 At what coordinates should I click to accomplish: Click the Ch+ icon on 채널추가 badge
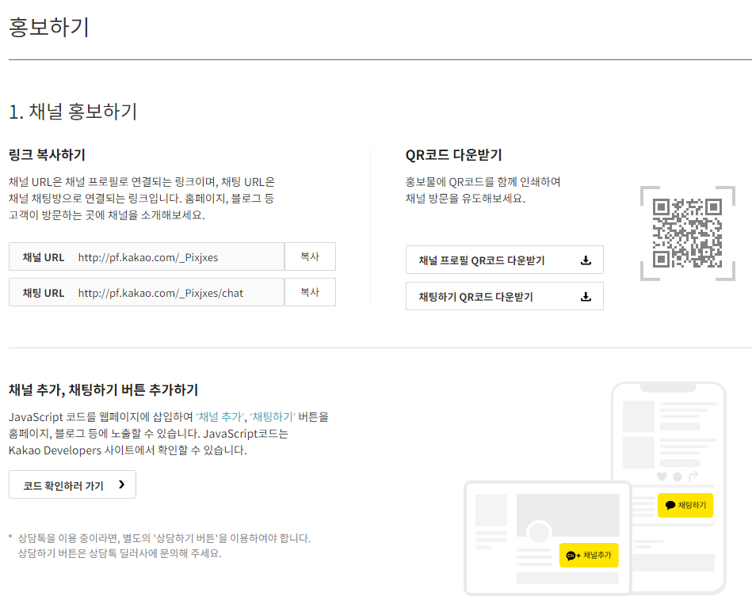pos(573,556)
